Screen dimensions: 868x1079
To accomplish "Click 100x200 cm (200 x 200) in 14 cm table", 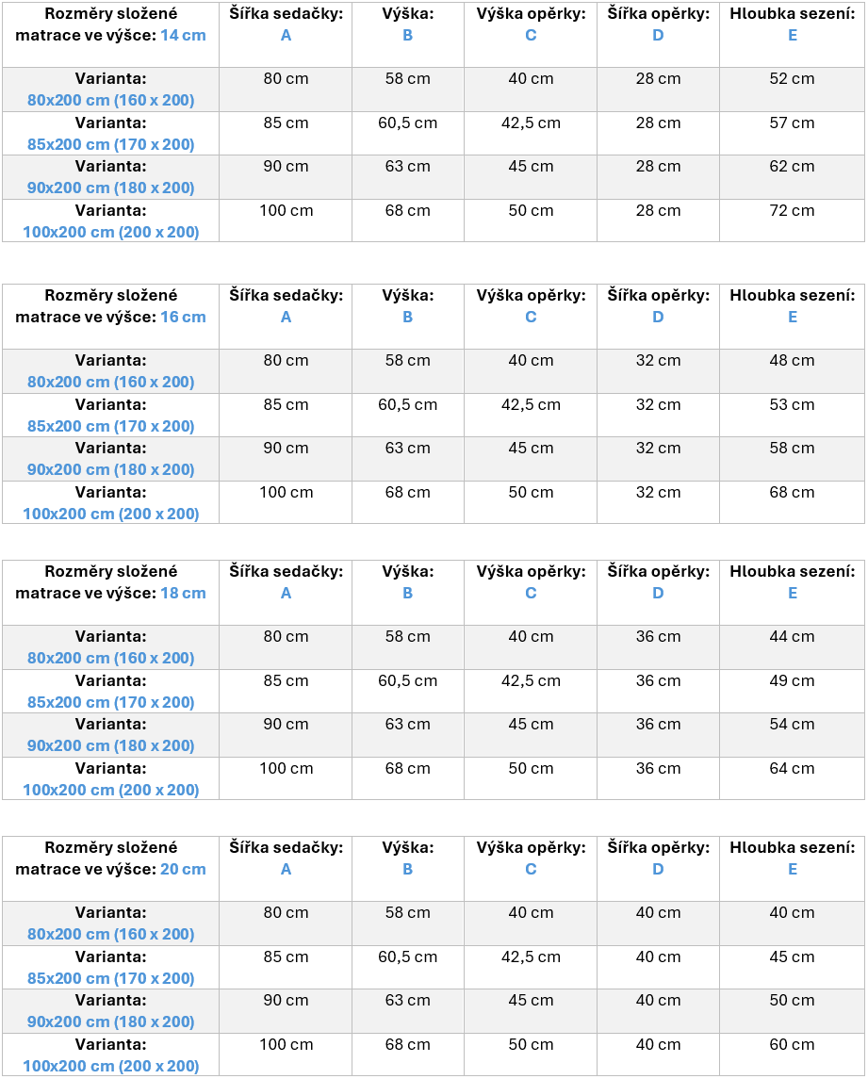I will [111, 232].
